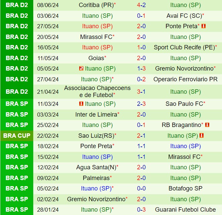This screenshot has width=222, height=215.
Task: Click the 3-1 score of the Chapecoense match
Action: [141, 91]
